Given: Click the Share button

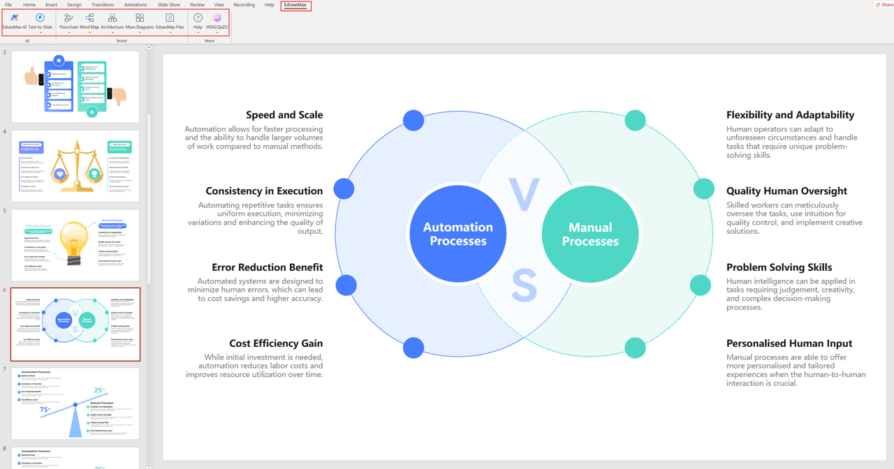Looking at the screenshot, I should [x=885, y=5].
